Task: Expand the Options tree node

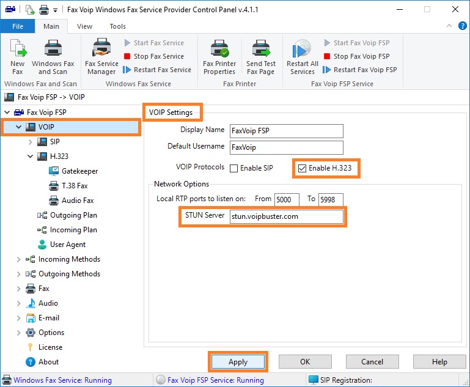Action: [x=18, y=333]
